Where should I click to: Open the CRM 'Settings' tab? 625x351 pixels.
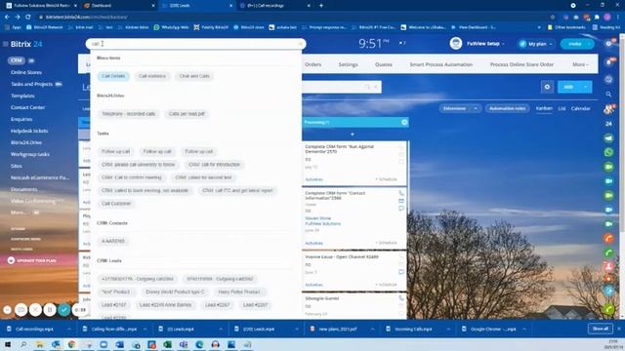pos(348,64)
